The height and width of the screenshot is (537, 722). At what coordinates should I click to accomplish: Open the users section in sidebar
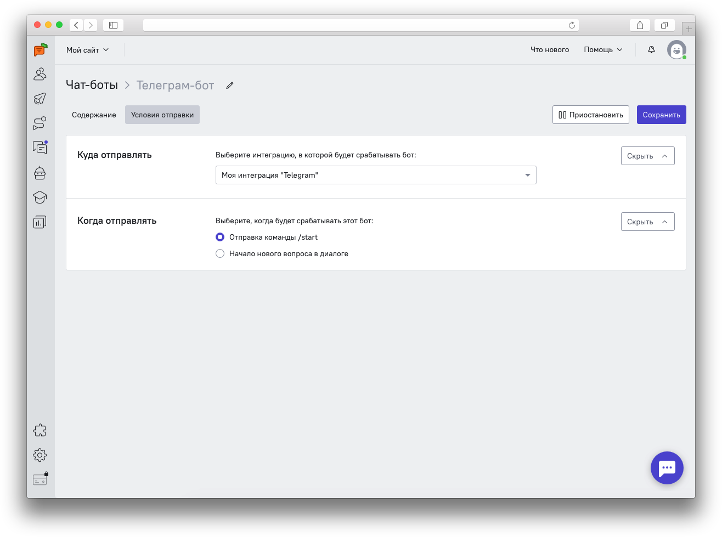click(40, 74)
